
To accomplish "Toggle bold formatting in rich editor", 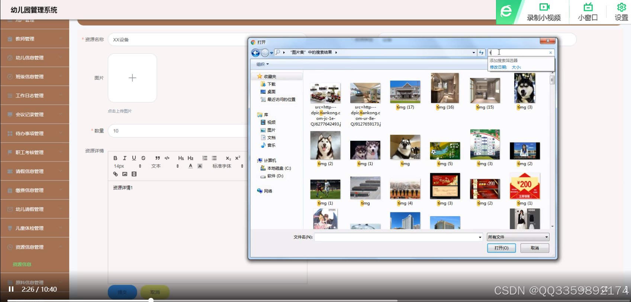I will click(x=115, y=158).
